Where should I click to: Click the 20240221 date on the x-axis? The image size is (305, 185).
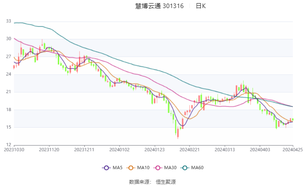coord(188,149)
